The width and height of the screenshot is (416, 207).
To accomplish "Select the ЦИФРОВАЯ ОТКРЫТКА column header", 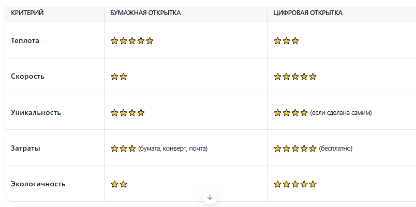I will coord(308,13).
